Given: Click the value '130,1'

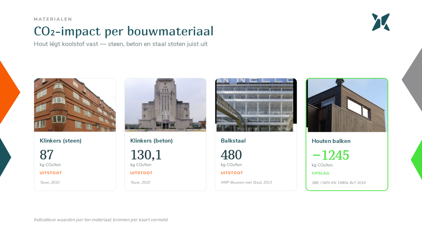Looking at the screenshot, I should tap(146, 155).
